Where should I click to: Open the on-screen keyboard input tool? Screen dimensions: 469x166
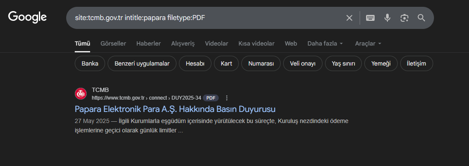click(x=370, y=18)
